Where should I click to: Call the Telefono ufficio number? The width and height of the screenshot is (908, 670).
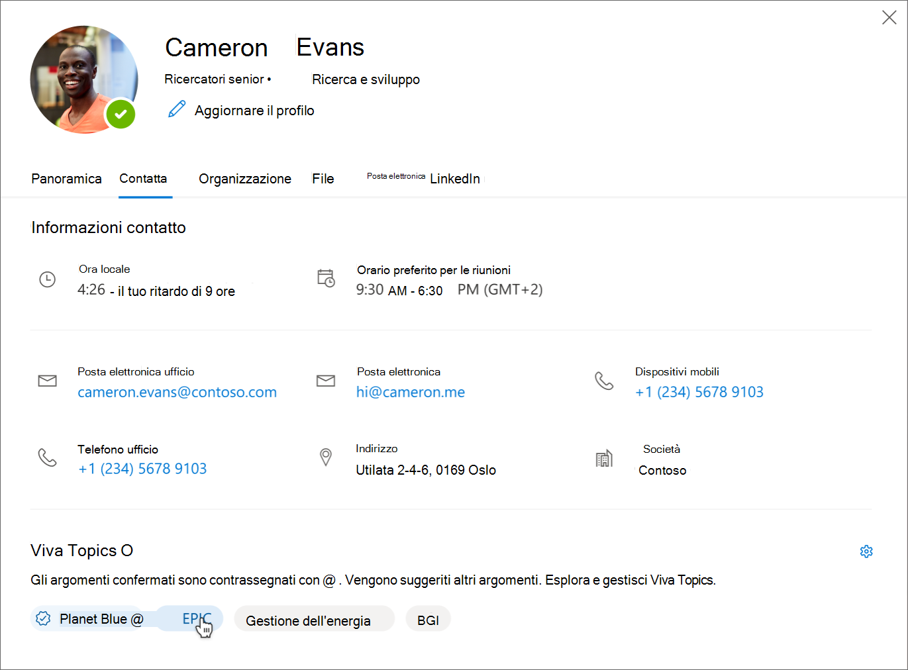click(x=142, y=469)
